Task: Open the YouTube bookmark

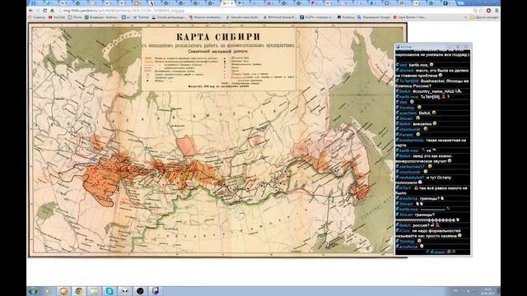Action: (x=57, y=17)
